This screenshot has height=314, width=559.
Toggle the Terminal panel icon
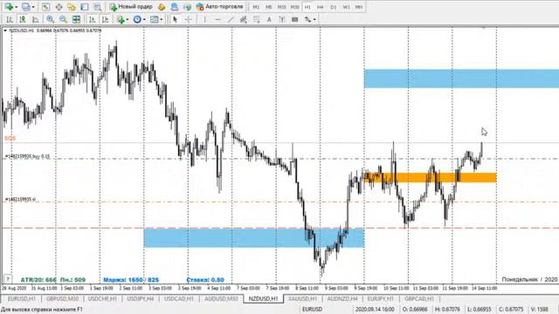click(x=85, y=7)
